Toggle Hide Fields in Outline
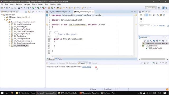 click(x=154, y=41)
